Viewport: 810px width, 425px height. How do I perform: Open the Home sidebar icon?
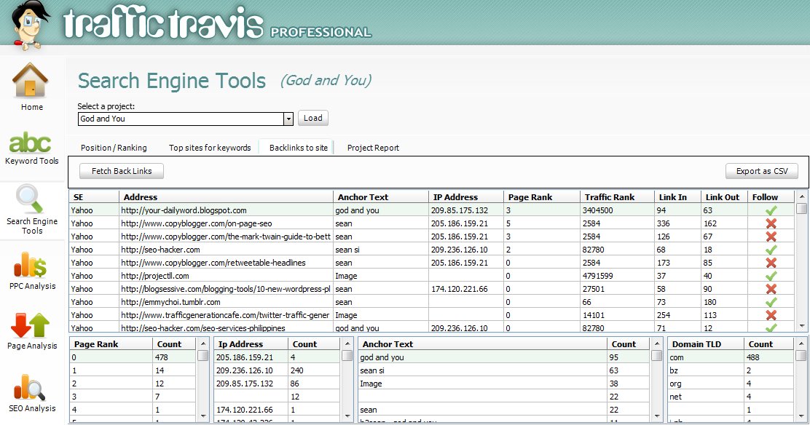[x=31, y=82]
